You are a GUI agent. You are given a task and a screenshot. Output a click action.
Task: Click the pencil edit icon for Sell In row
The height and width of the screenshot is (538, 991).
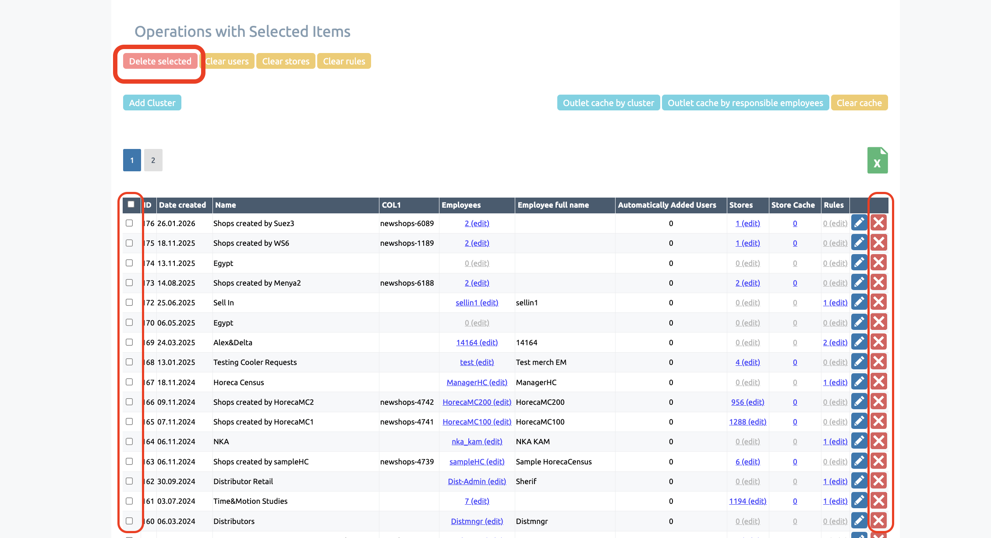coord(859,302)
